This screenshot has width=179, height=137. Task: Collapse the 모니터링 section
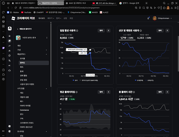click(x=46, y=132)
